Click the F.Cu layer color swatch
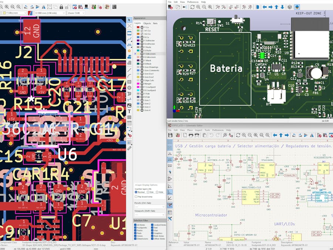Image resolution: width=333 pixels, height=250 pixels. 137,27
